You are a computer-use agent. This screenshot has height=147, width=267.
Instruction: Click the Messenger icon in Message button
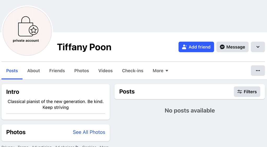(x=222, y=47)
